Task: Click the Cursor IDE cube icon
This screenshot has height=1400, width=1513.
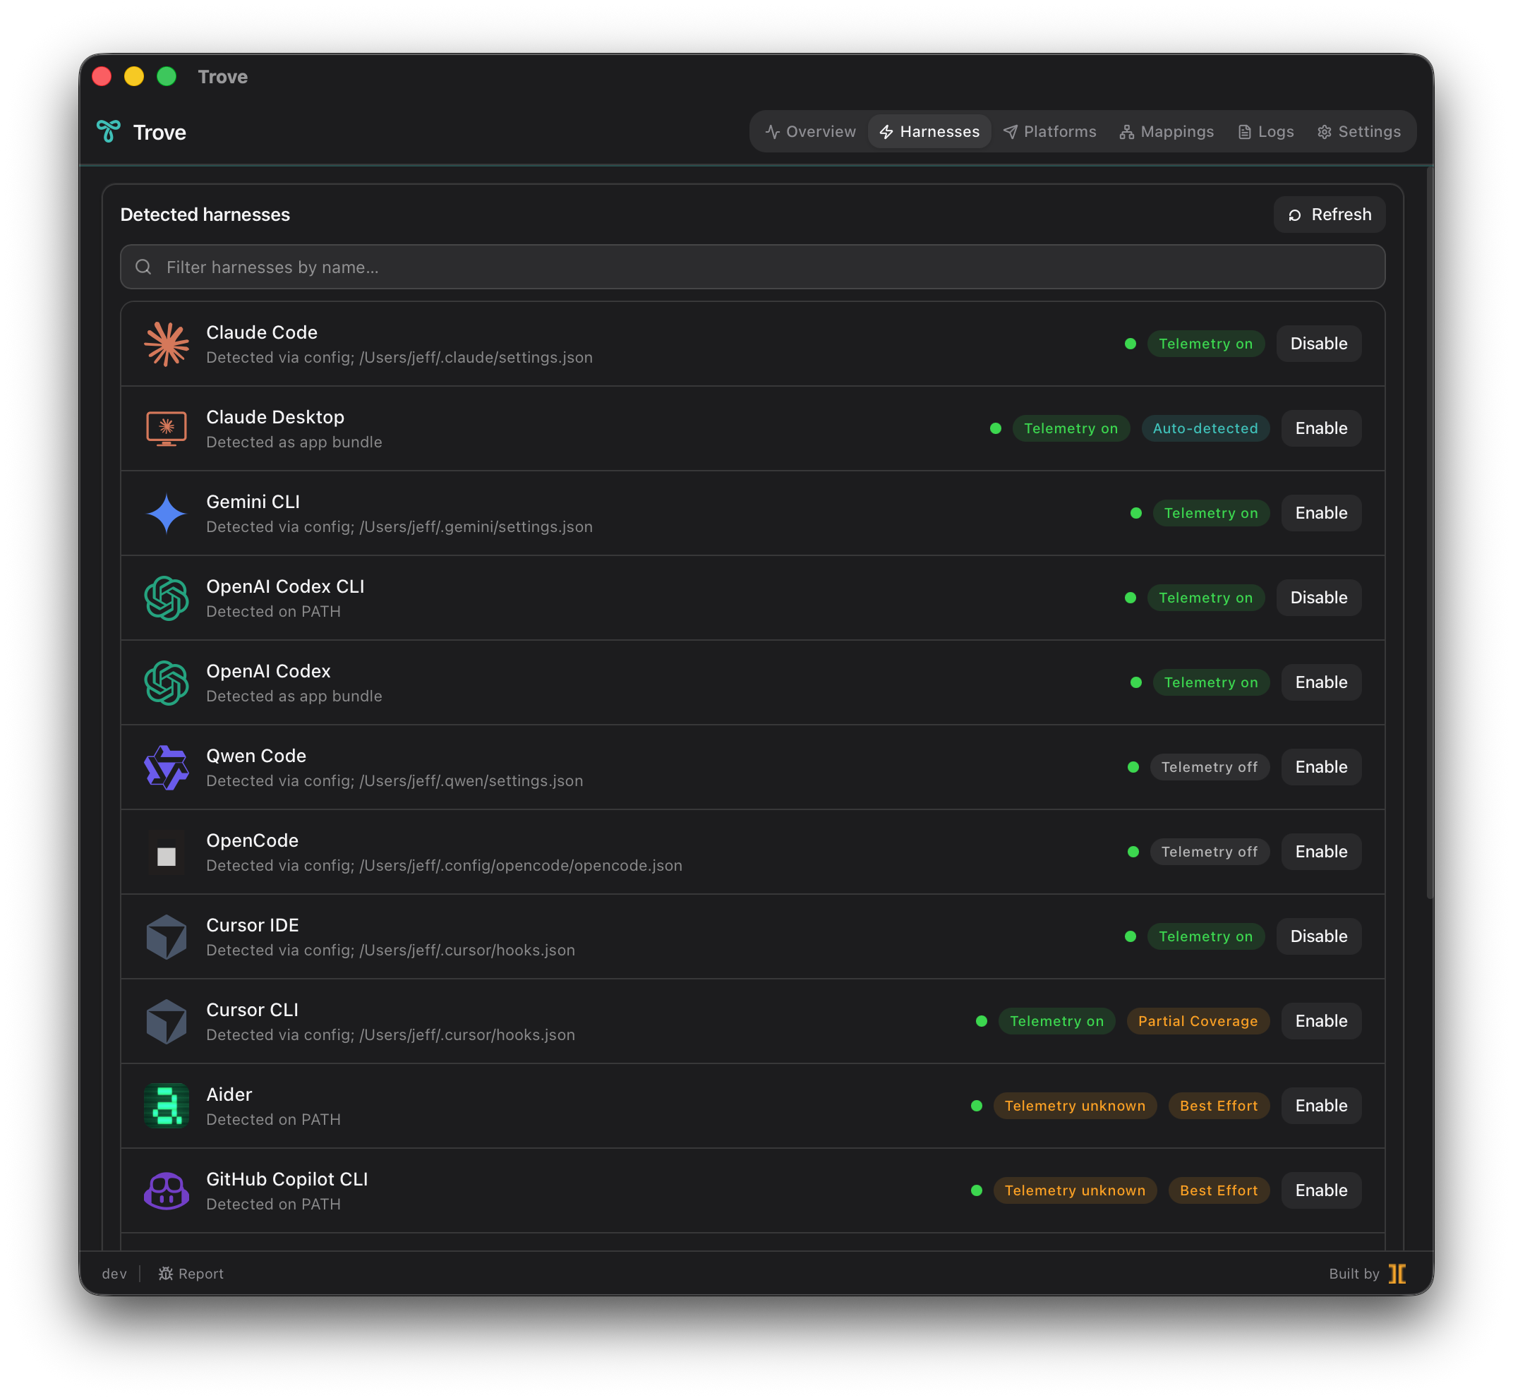Action: tap(166, 937)
